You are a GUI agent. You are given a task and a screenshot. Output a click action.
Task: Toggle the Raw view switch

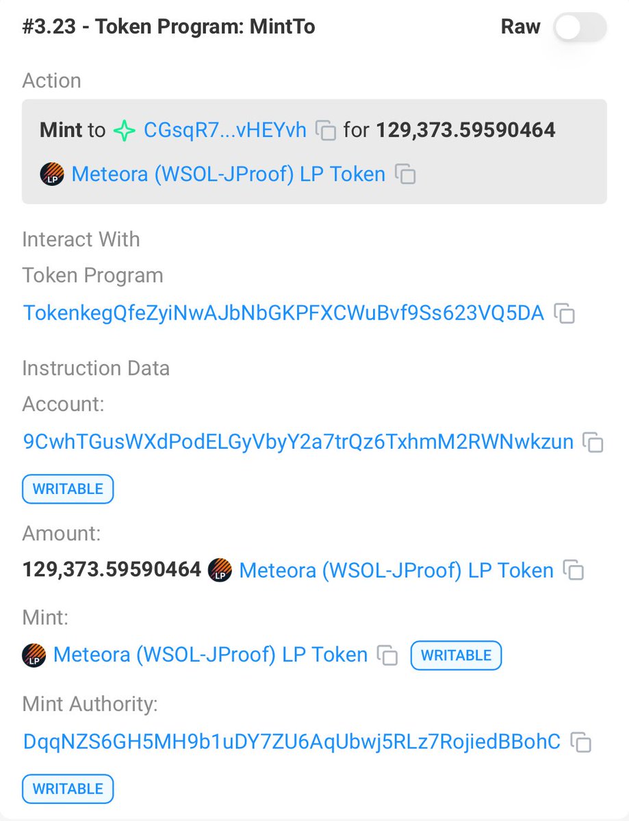(580, 27)
